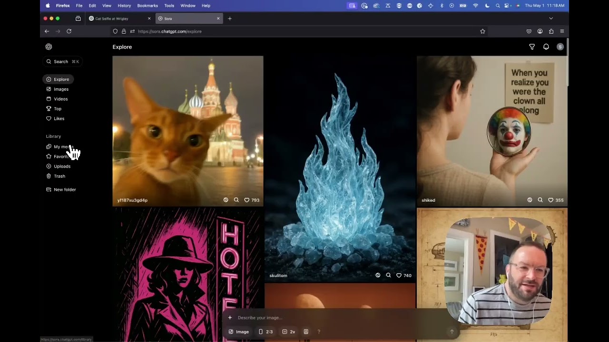The image size is (609, 342).
Task: Go back to the previous page
Action: click(47, 31)
